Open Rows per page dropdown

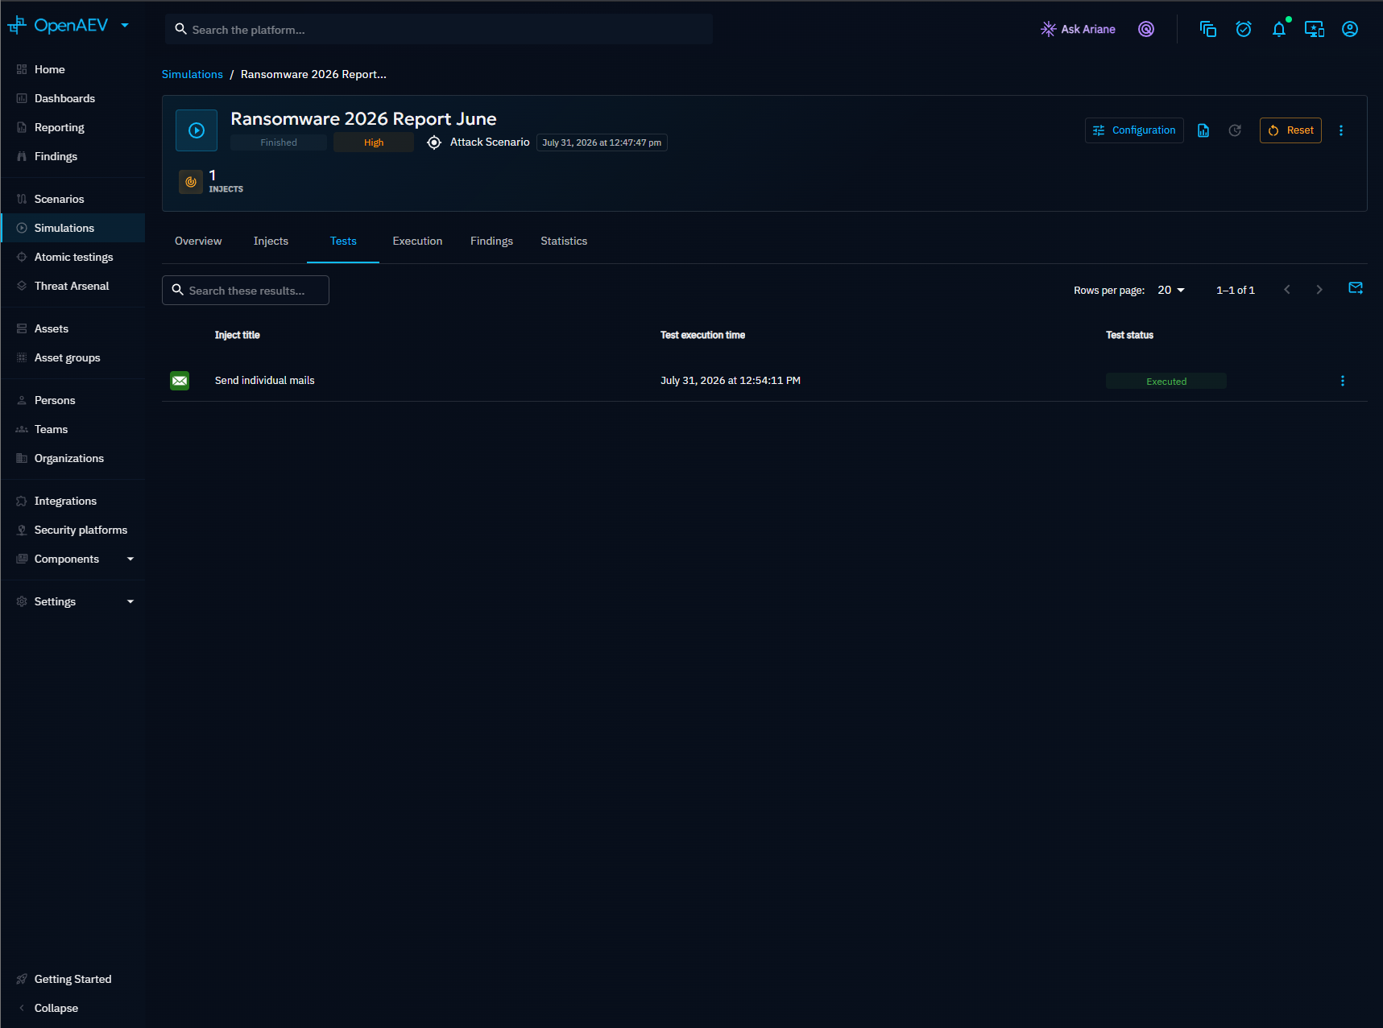pos(1170,290)
